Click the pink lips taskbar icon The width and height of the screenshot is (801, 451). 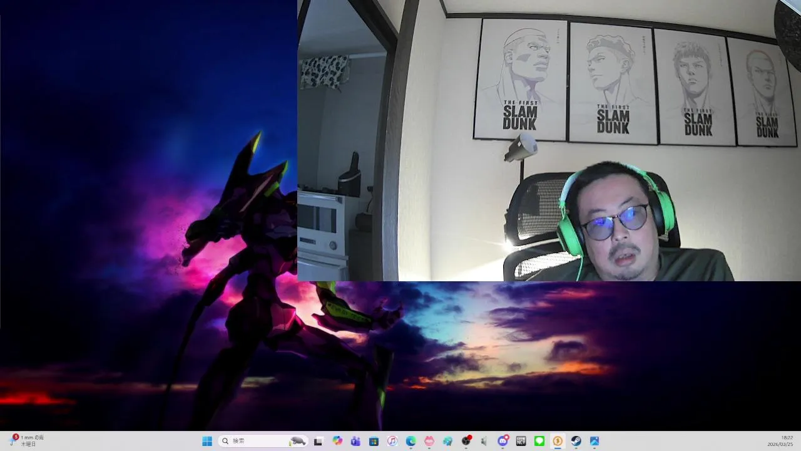(x=429, y=441)
